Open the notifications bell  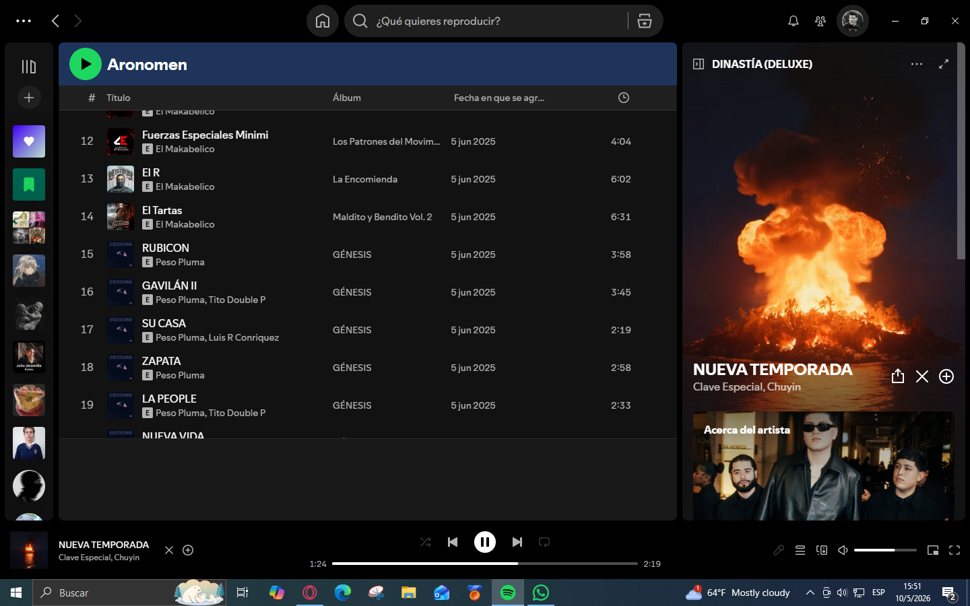coord(794,21)
